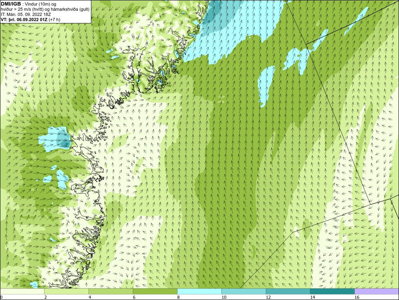Click the legend value label '16'
This screenshot has width=399, height=300.
(356, 297)
